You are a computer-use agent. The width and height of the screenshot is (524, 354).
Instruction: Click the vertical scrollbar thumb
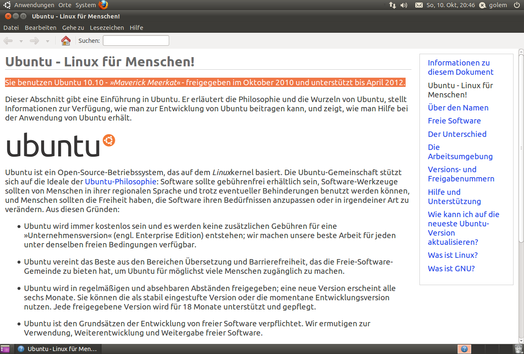tap(521, 148)
